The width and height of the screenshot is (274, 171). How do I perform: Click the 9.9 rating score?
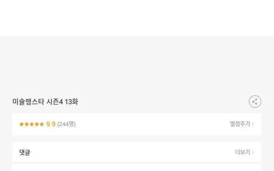[51, 124]
